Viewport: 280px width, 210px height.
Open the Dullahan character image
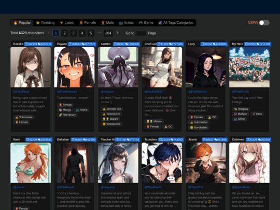point(74,163)
